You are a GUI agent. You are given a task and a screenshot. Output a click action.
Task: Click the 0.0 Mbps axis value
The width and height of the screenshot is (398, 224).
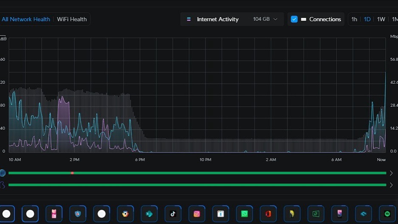pyautogui.click(x=393, y=151)
